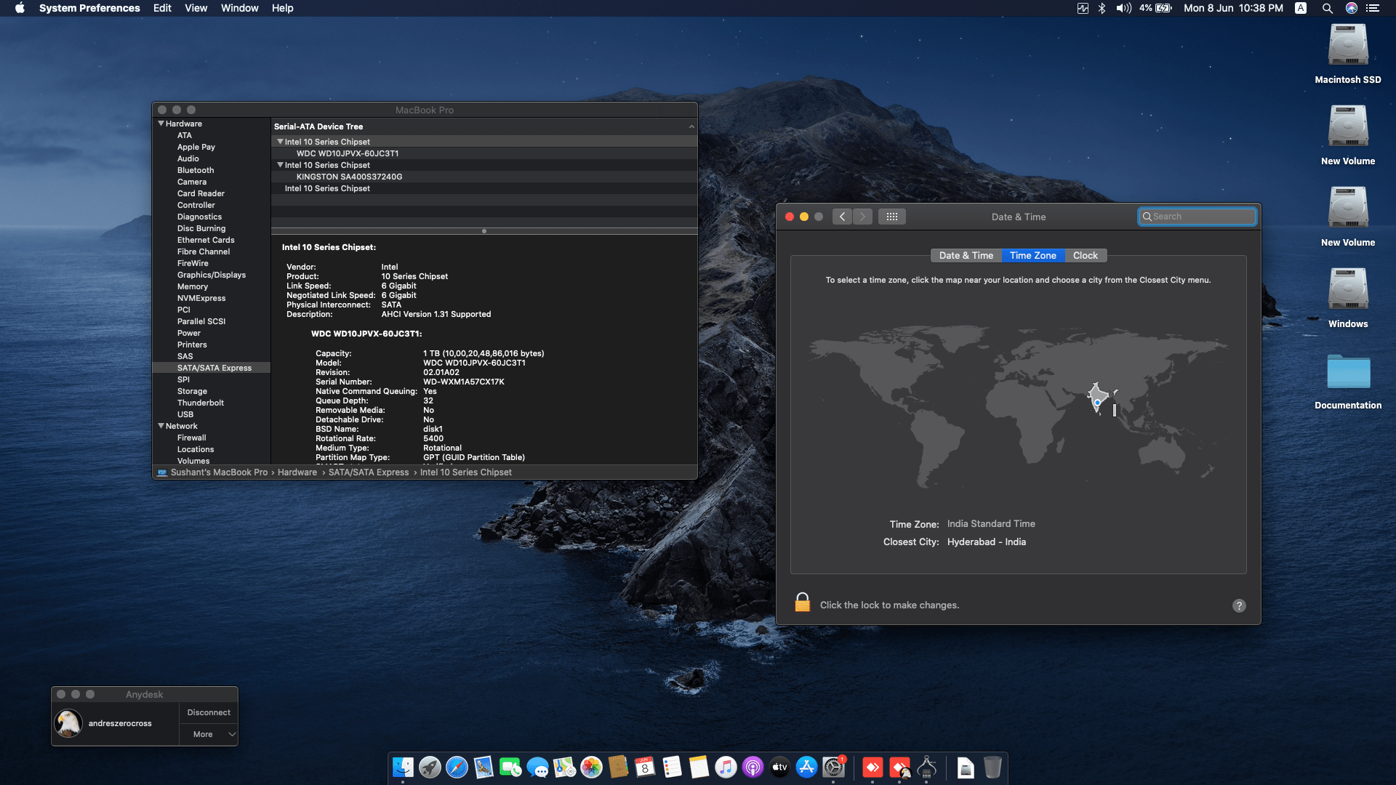This screenshot has height=785, width=1396.
Task: Select Storage in the sidebar
Action: click(192, 391)
